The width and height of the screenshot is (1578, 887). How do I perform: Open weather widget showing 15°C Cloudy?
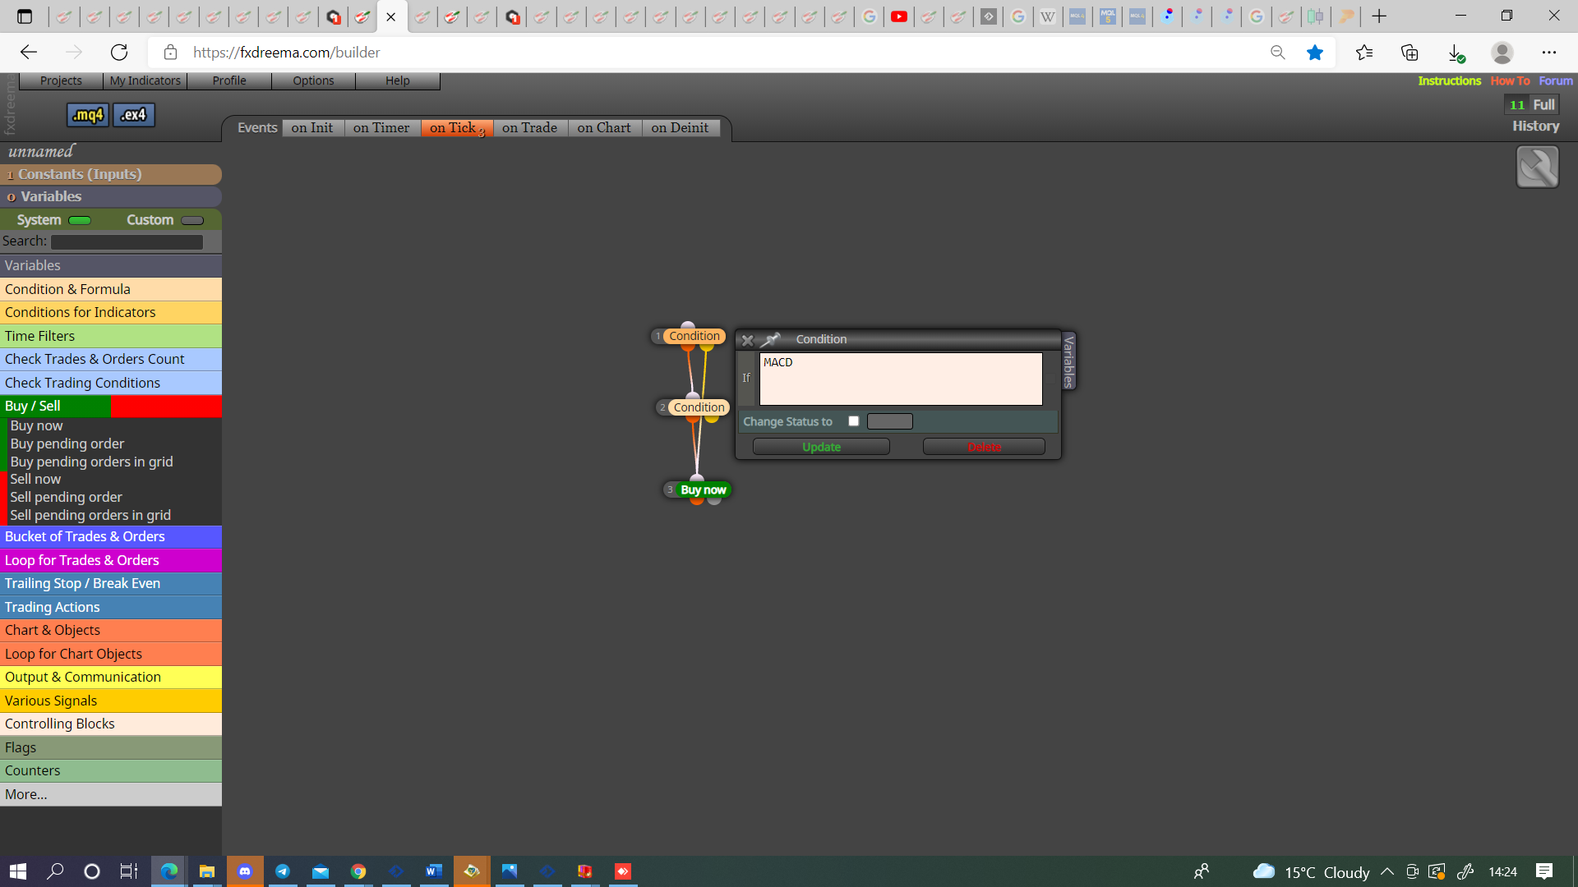click(x=1311, y=871)
